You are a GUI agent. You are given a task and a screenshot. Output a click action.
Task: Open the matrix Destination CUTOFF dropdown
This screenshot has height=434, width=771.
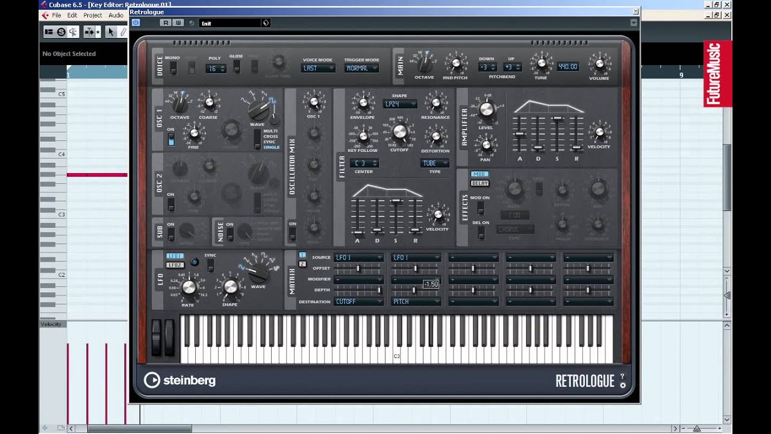358,301
